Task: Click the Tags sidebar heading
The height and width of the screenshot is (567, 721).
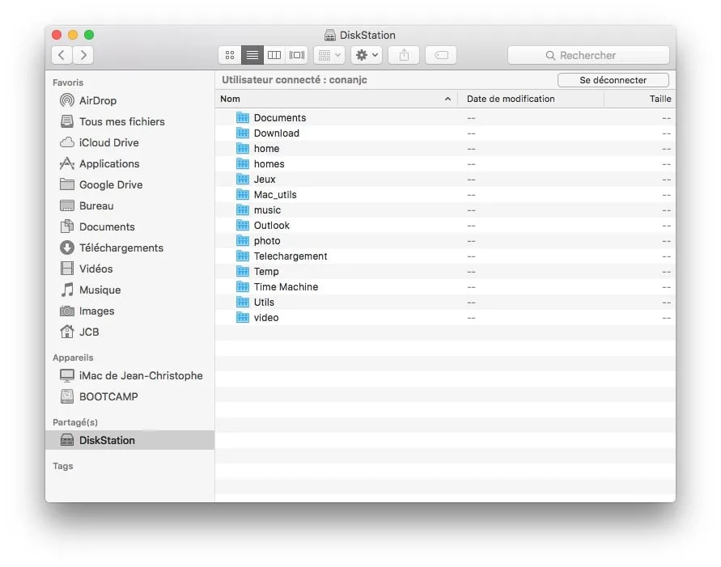Action: 62,466
